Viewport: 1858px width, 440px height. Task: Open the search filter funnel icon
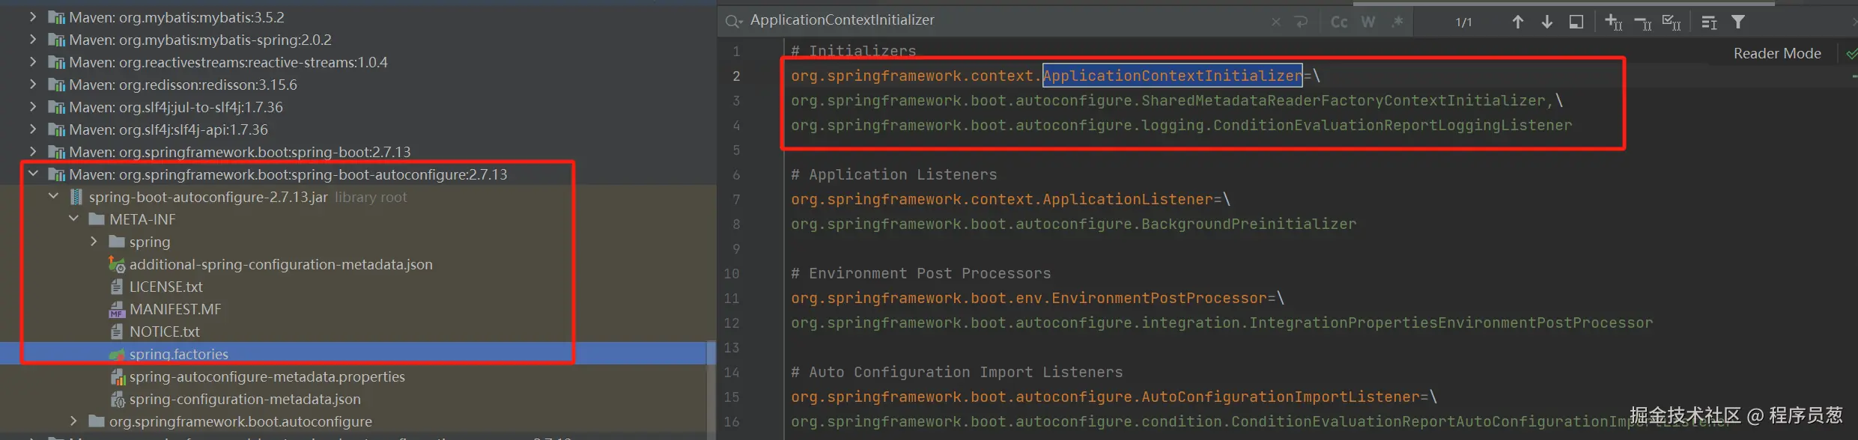click(x=1738, y=22)
